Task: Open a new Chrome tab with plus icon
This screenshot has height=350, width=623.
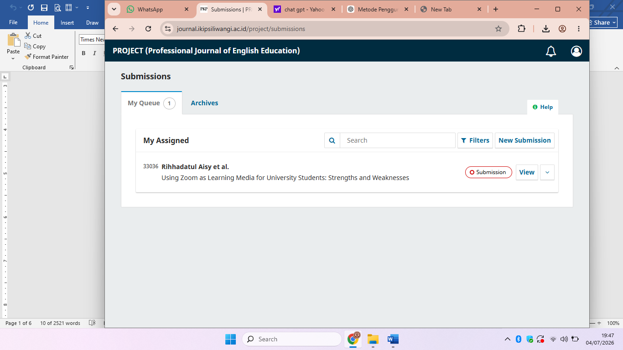Action: click(x=496, y=9)
